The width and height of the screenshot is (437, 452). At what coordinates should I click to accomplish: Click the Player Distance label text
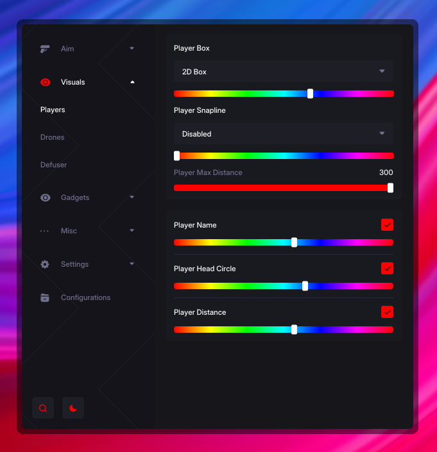pyautogui.click(x=200, y=312)
